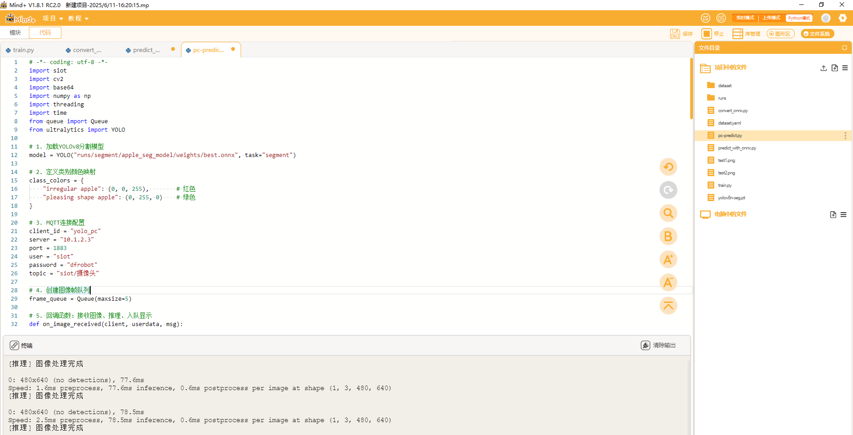Open the 教程 dropdown menu
The width and height of the screenshot is (853, 435).
pos(78,18)
